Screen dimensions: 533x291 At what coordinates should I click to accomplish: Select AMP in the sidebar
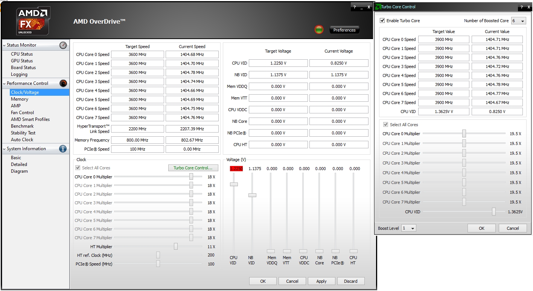[x=16, y=106]
